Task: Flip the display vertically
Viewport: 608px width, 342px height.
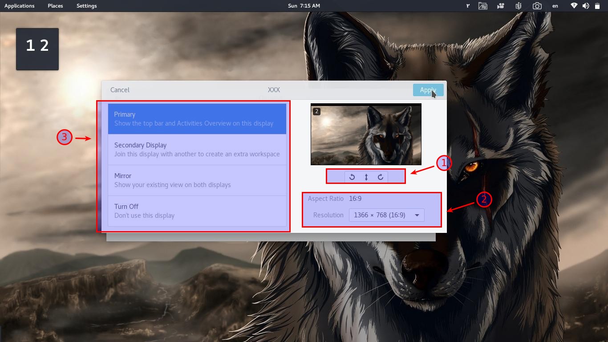Action: point(366,177)
